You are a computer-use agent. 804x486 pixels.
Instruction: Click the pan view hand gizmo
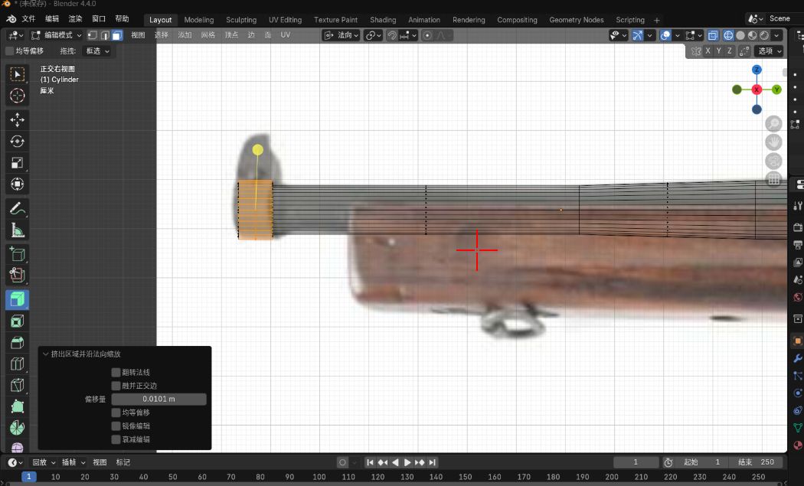click(773, 142)
